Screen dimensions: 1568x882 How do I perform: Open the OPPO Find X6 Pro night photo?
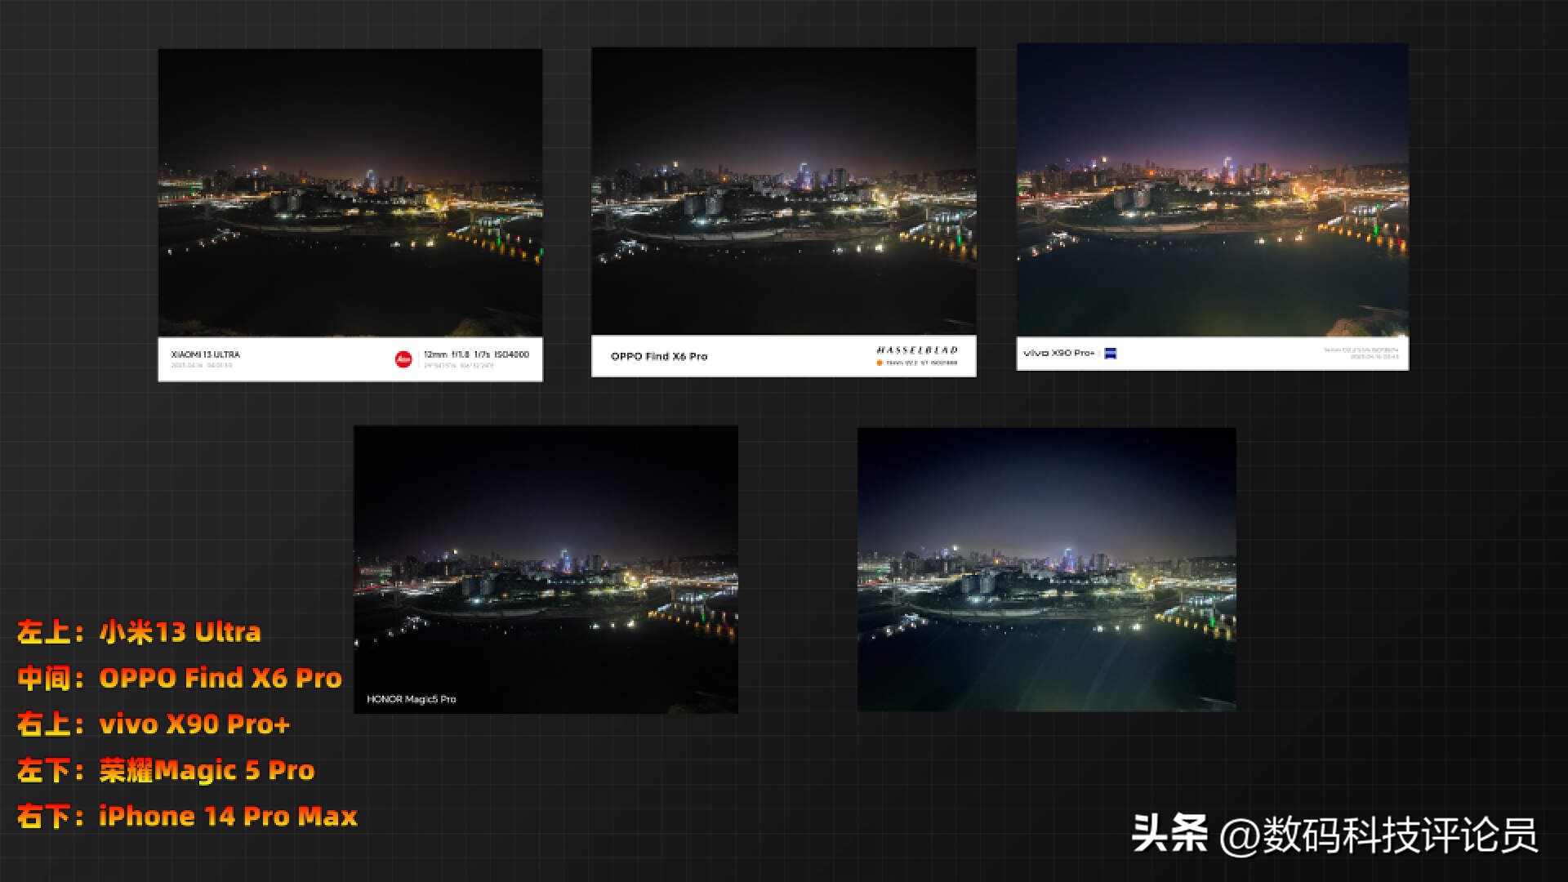point(783,190)
